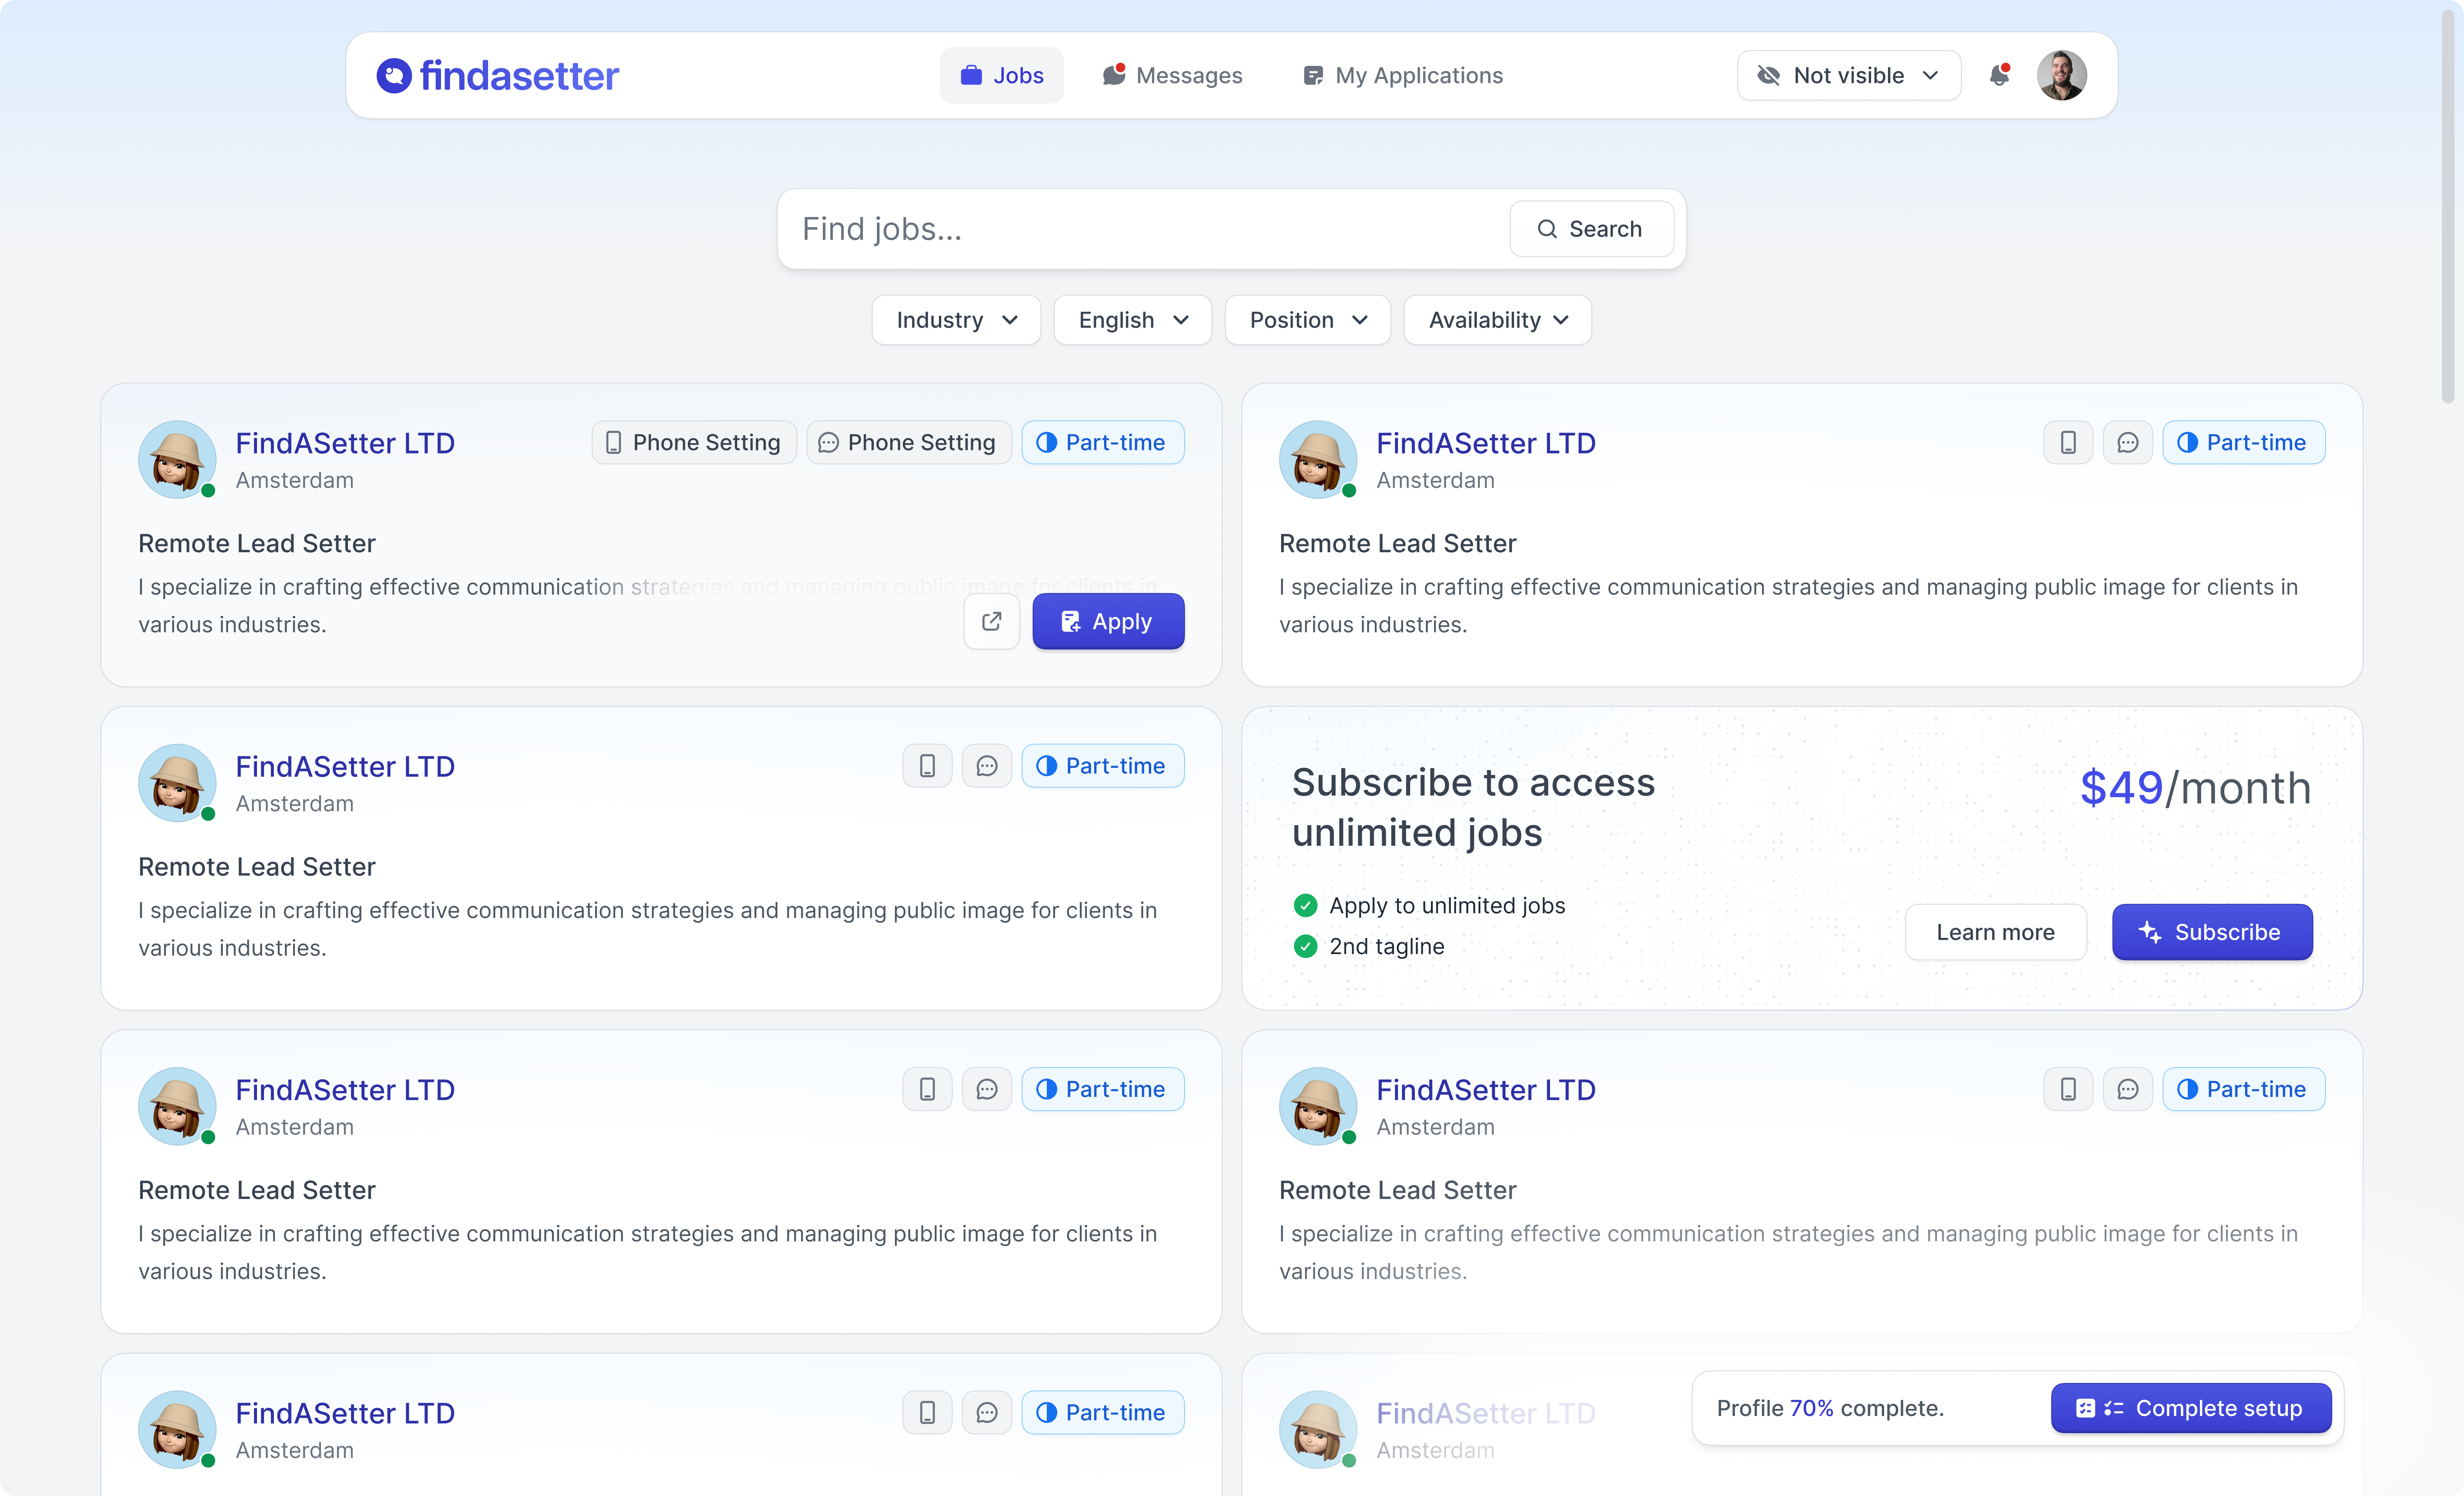Click phone icon on third right job card
Screen dimensions: 2464x1496
(x=2068, y=1089)
